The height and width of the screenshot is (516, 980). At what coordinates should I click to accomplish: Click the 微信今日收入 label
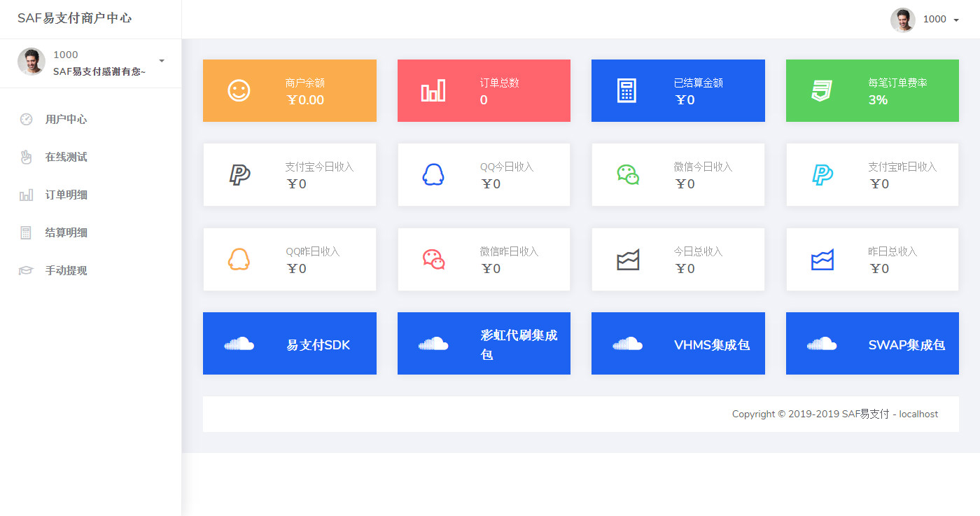click(703, 167)
